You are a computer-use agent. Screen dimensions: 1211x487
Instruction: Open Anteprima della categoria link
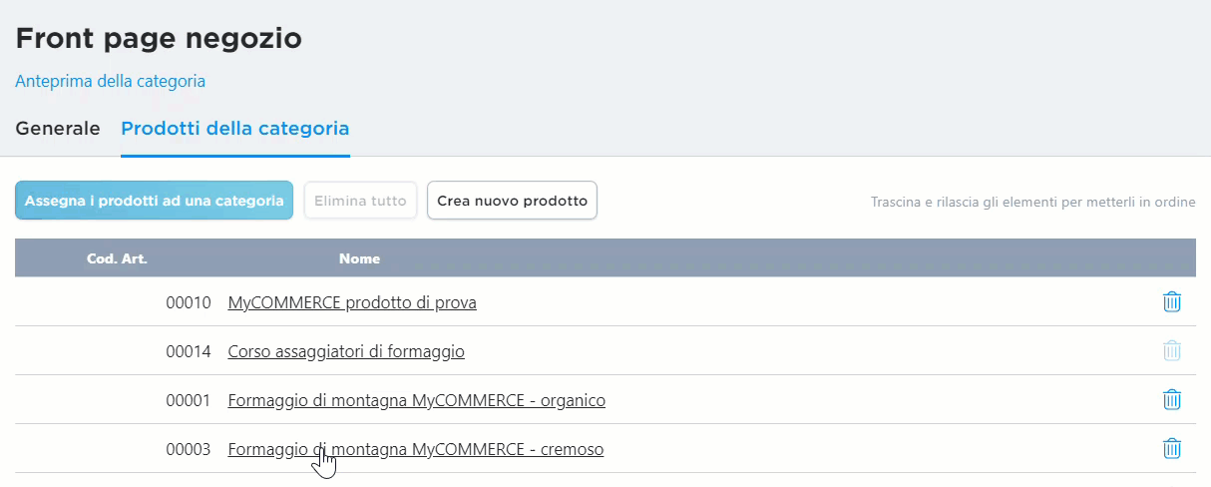110,81
